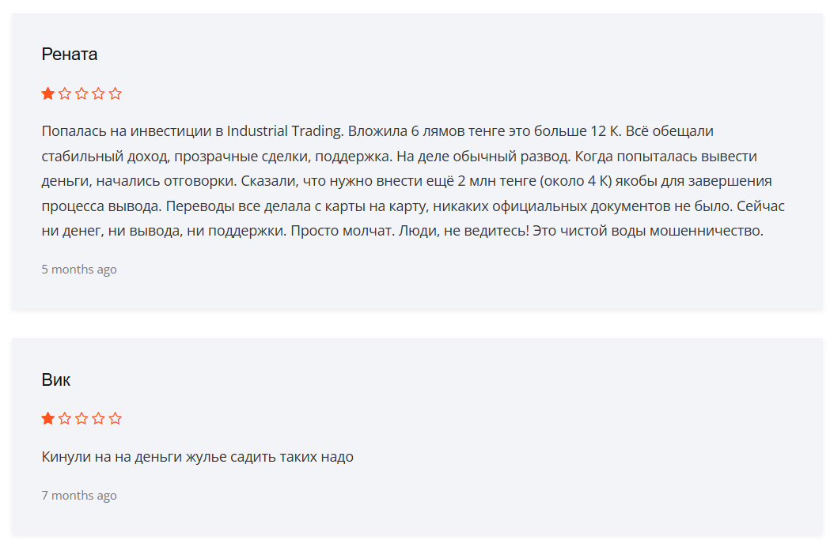Click the third star in Вик's rating
This screenshot has height=551, width=830.
(x=81, y=418)
